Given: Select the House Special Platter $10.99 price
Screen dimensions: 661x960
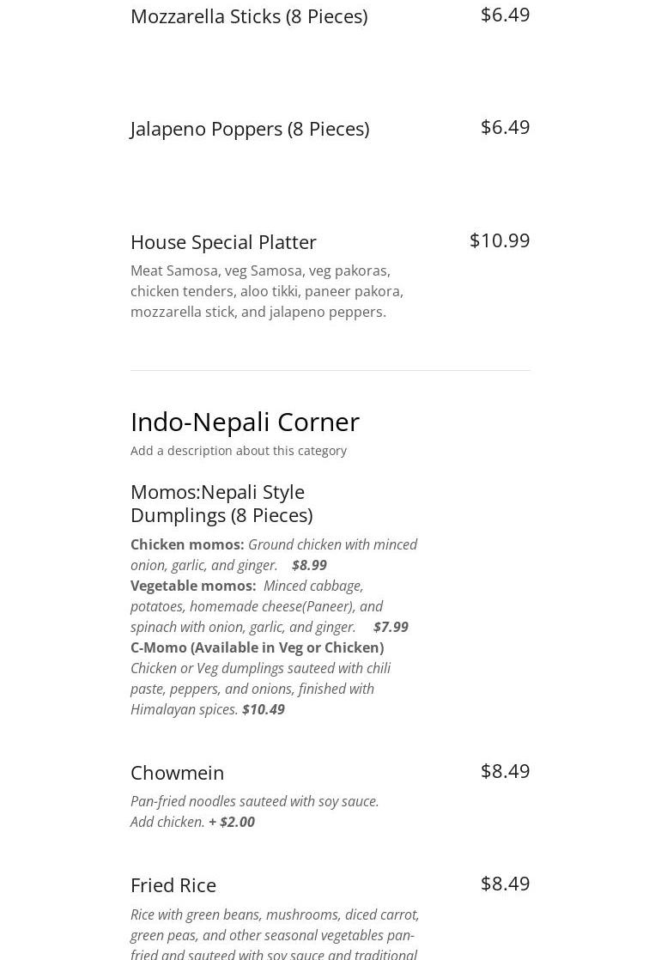Looking at the screenshot, I should [x=499, y=240].
